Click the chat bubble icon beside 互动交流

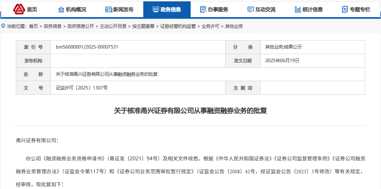(x=250, y=10)
